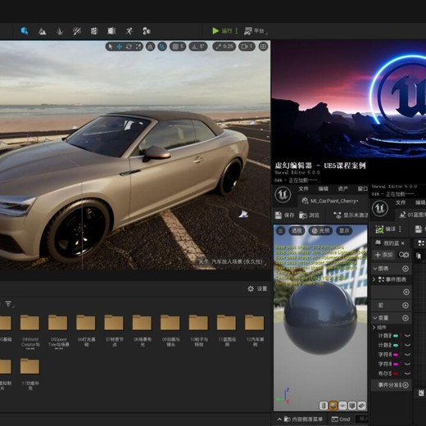
Task: Click the viewport layout grid icon
Action: coord(263,47)
